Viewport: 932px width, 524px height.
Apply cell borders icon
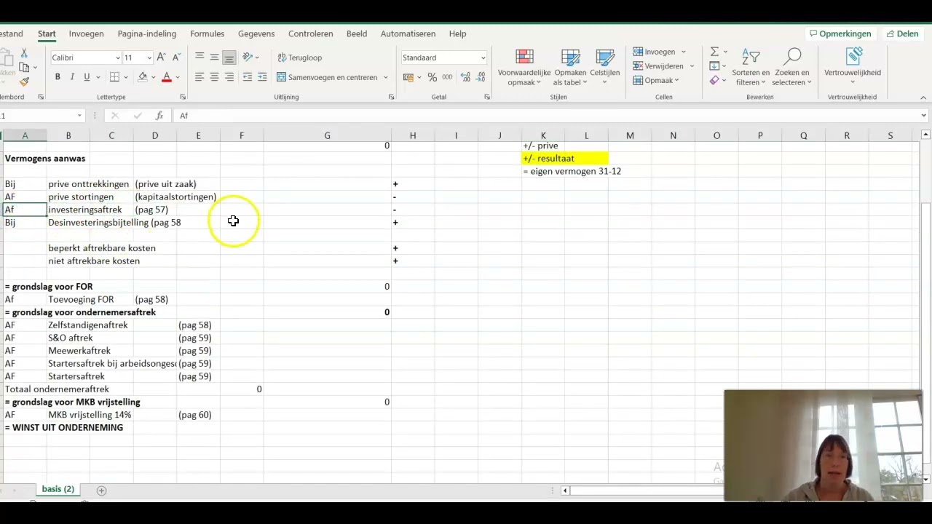pos(114,77)
